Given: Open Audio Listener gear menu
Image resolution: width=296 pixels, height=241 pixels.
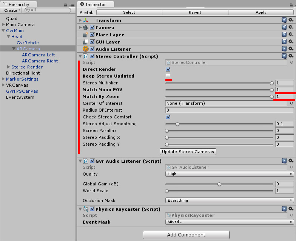Looking at the screenshot, I should (x=291, y=49).
